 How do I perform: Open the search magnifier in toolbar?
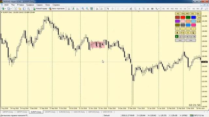coord(202,9)
